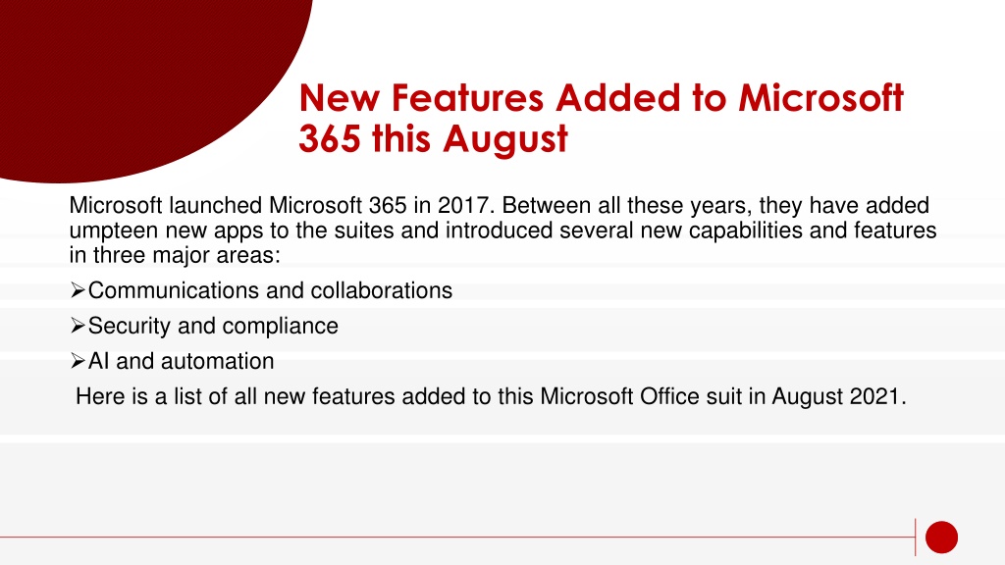Click the arrow bullet before Security and compliance
Screen dimensions: 1005x565
[78, 326]
